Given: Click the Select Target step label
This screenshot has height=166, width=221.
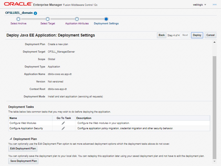Looking at the screenshot, I should point(48,24).
